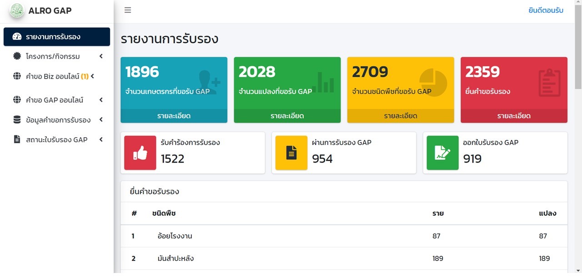Click the dashboard gauge icon in sidebar
The width and height of the screenshot is (582, 278).
point(17,37)
